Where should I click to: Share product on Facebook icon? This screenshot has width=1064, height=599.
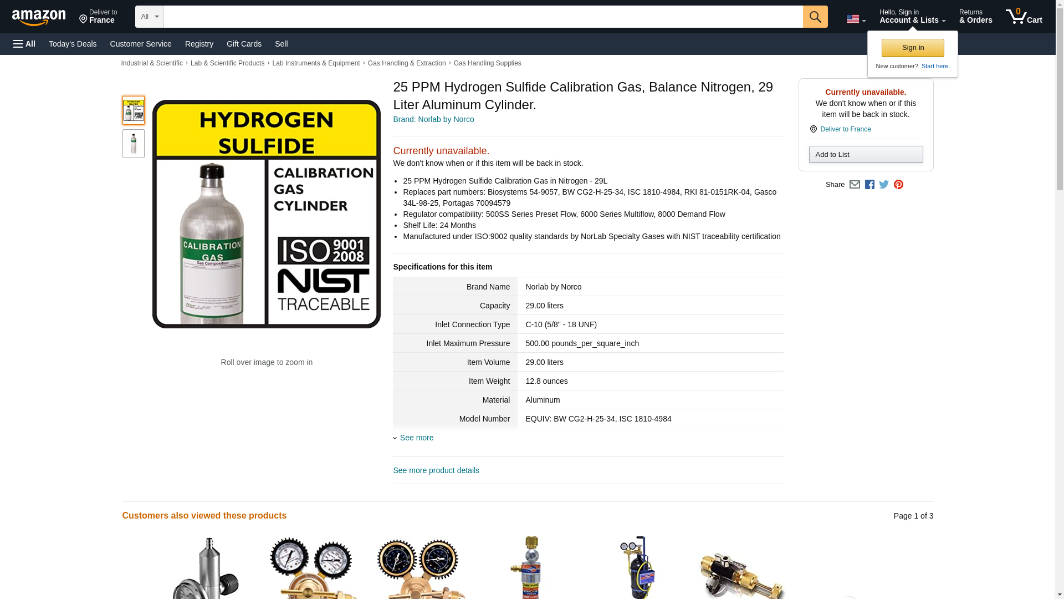tap(869, 185)
